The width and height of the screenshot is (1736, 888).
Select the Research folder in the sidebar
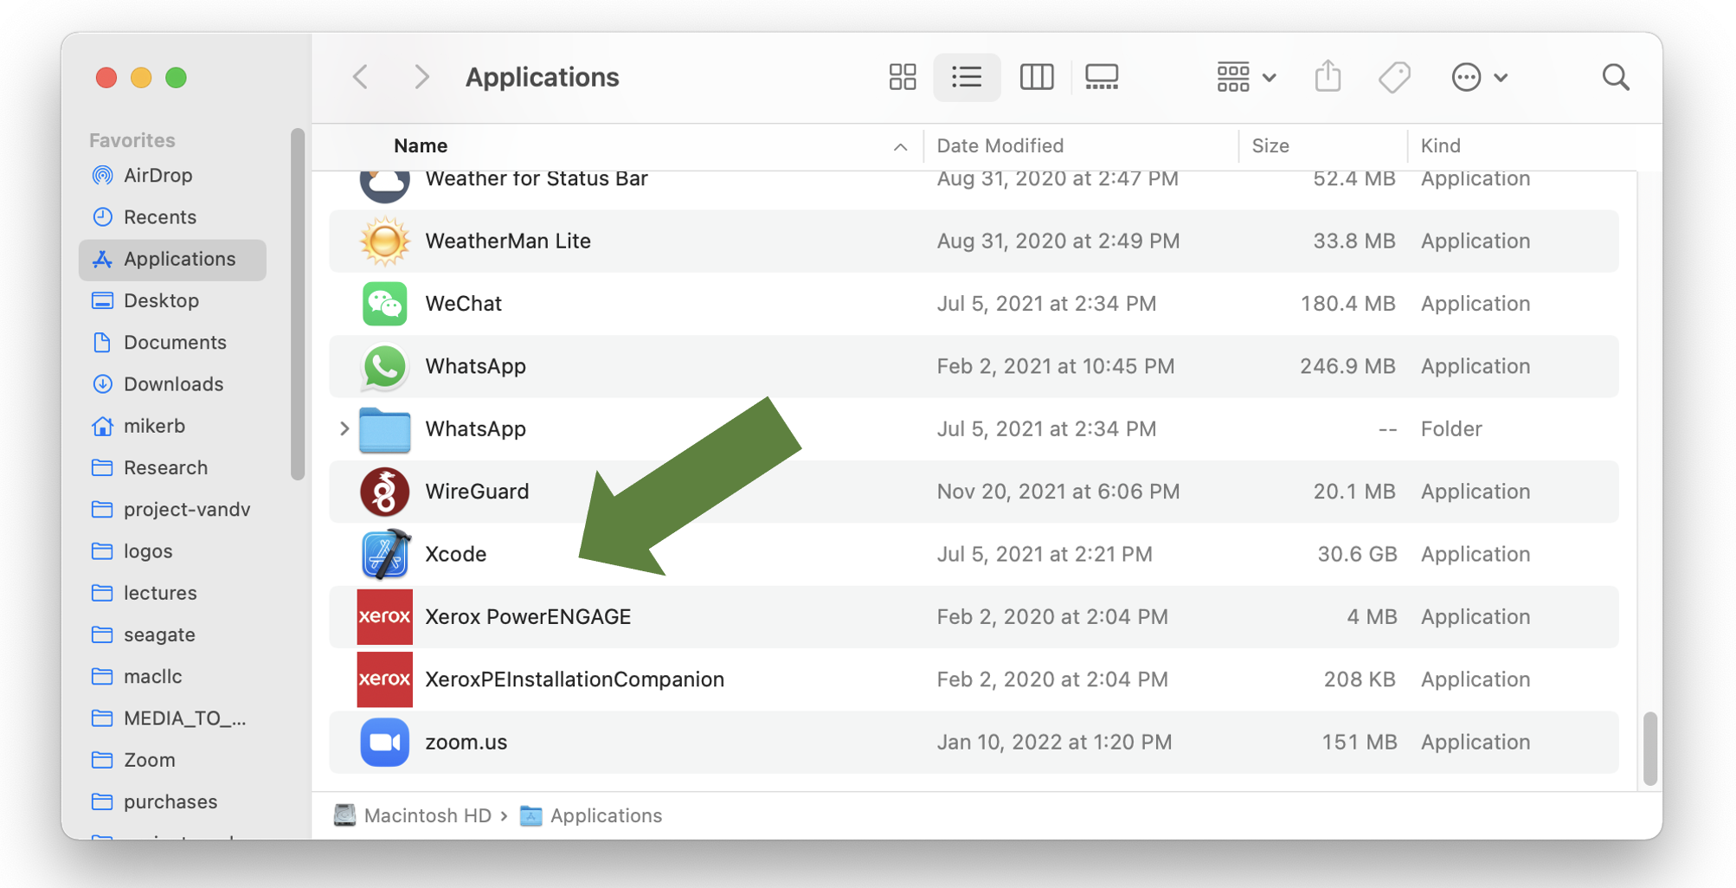pos(166,467)
